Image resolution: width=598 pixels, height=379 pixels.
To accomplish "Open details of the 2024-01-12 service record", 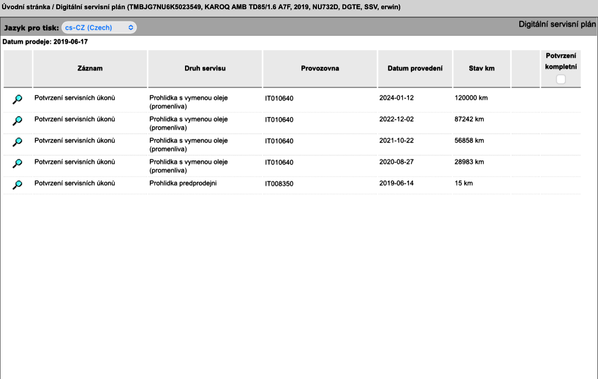I will click(x=17, y=99).
